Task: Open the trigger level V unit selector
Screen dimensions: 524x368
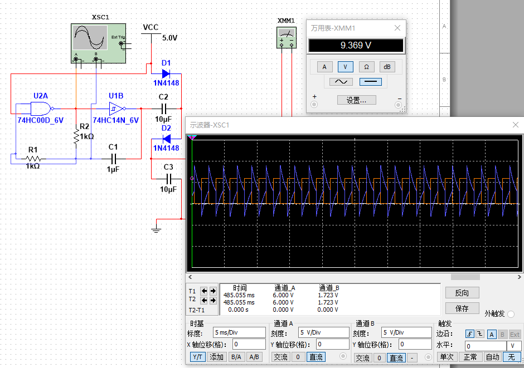Action: click(514, 346)
